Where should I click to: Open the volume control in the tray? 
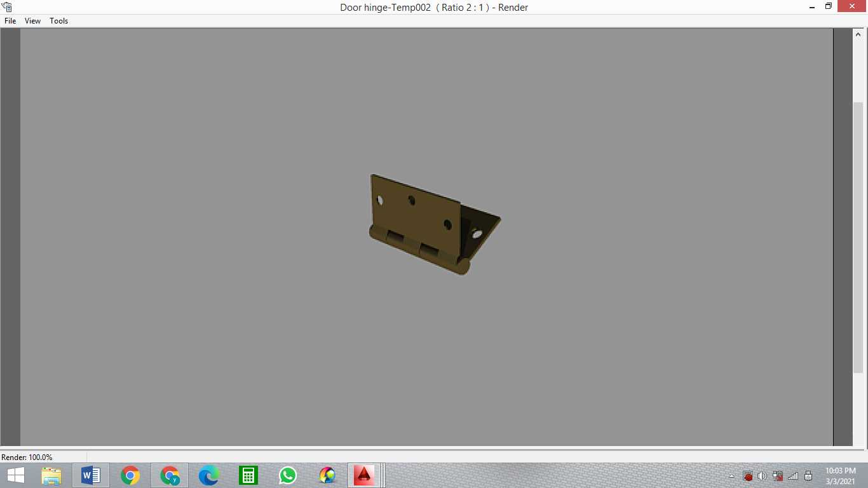point(762,476)
